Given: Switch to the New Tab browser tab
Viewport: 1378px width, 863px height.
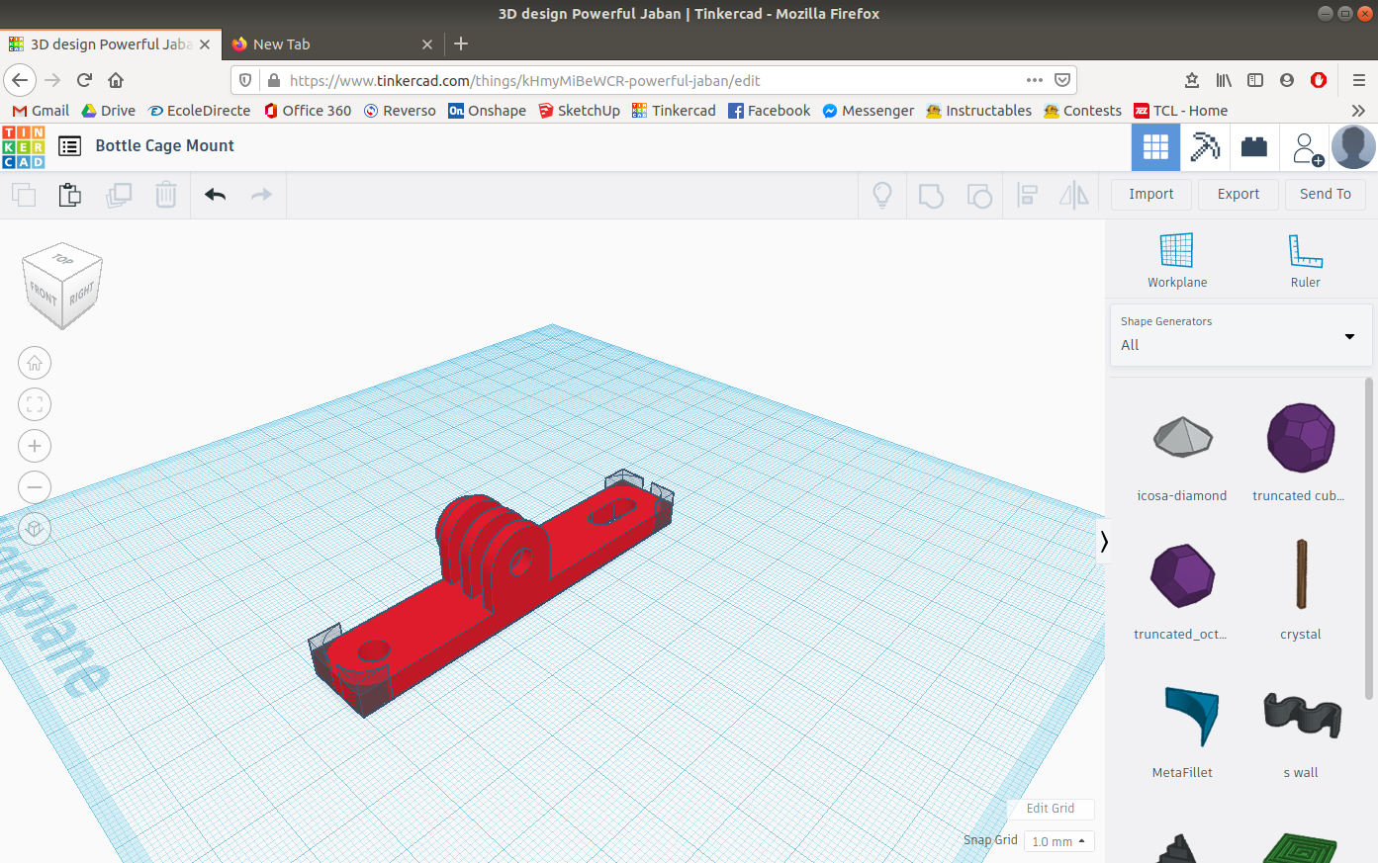Looking at the screenshot, I should click(x=332, y=44).
